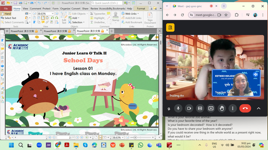Screen dimensions: 268x150
Task: Switch to first PowerPoint 演示文稿 document tab
Action: (x=24, y=31)
